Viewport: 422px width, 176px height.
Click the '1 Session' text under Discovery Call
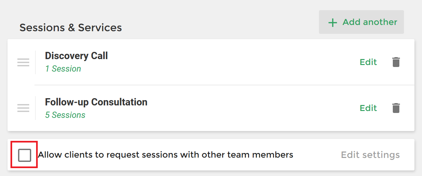pyautogui.click(x=63, y=69)
